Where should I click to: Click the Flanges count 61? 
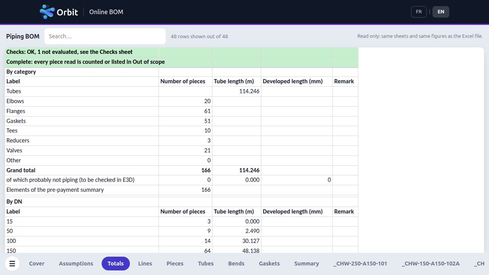(207, 111)
